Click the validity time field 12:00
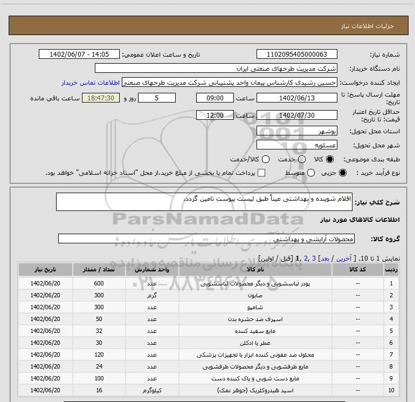415x402 pixels. coord(215,115)
